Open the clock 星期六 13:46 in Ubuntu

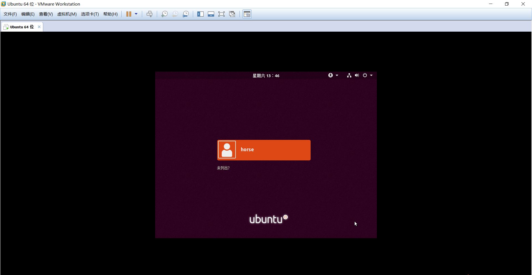click(x=266, y=75)
